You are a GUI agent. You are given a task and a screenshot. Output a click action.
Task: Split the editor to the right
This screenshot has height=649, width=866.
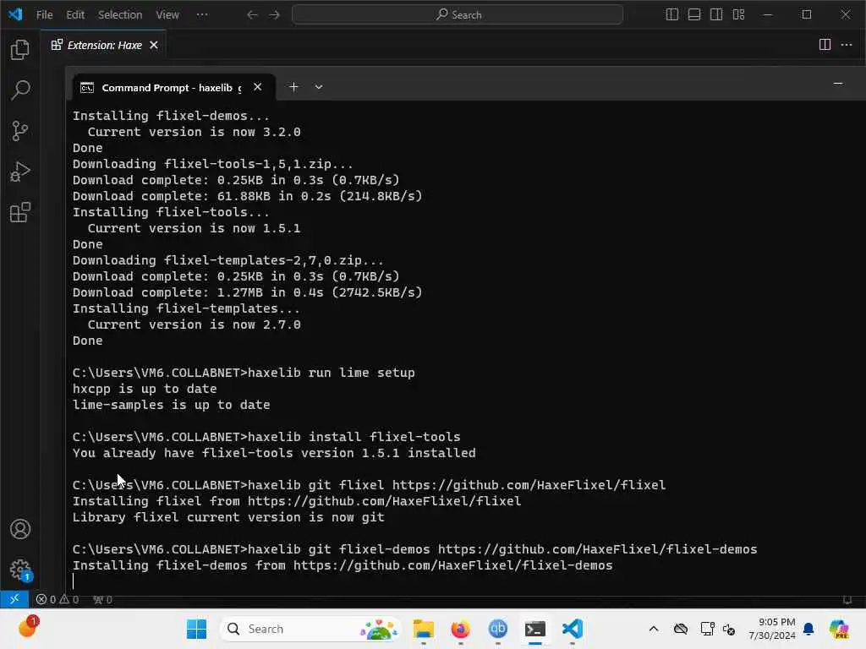[825, 45]
